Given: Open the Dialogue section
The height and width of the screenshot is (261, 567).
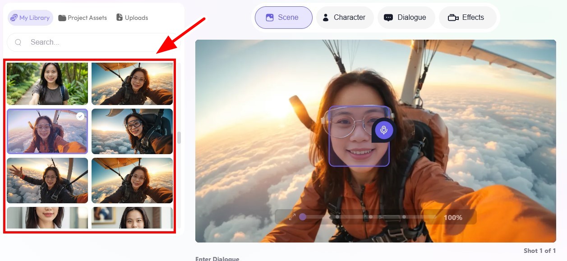Looking at the screenshot, I should [406, 18].
